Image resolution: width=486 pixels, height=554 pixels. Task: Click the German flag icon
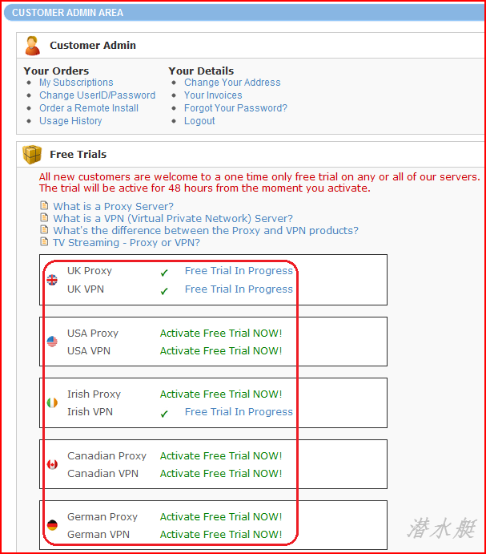point(52,525)
